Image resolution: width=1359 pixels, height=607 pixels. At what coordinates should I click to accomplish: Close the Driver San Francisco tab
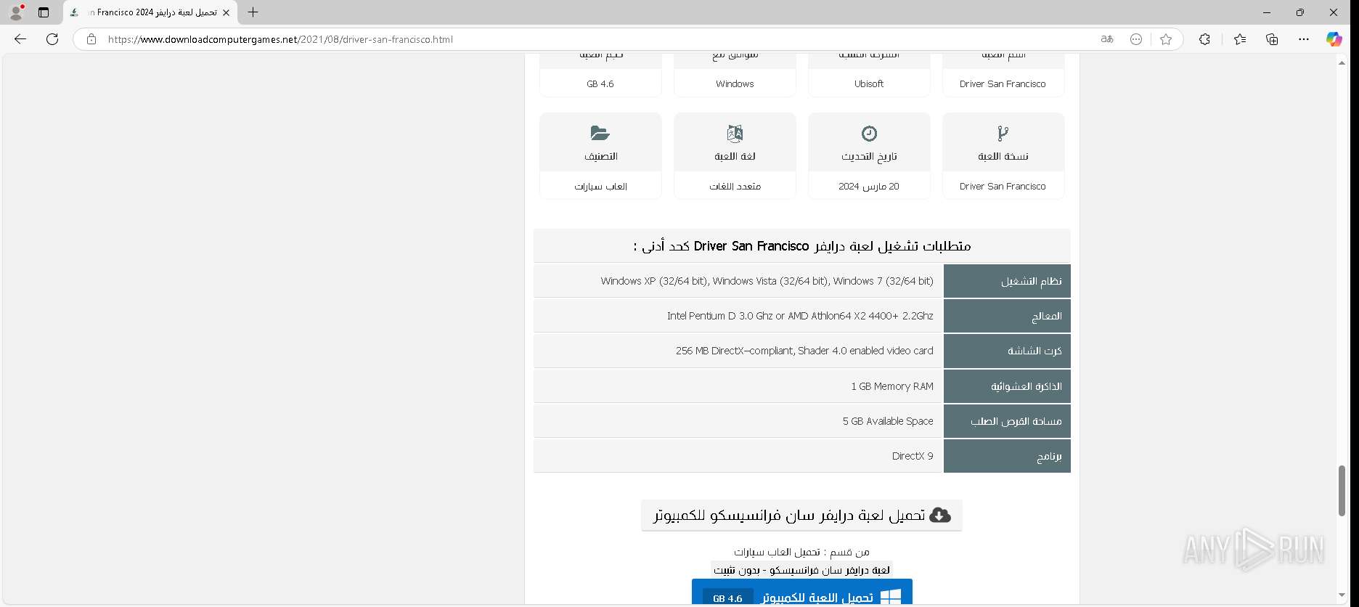(x=226, y=12)
